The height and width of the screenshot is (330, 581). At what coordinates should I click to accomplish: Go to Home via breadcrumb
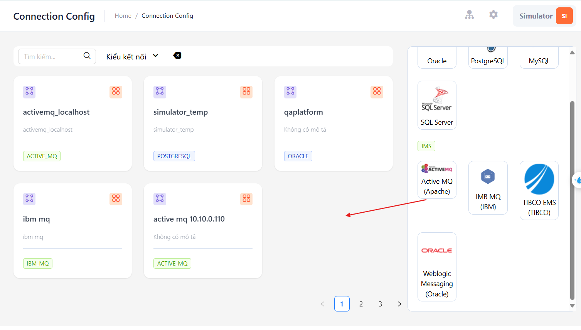[123, 16]
